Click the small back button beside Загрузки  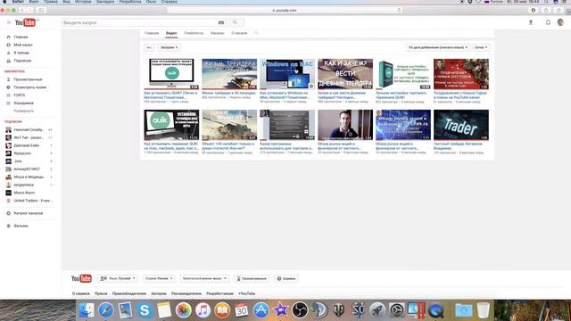(x=149, y=47)
